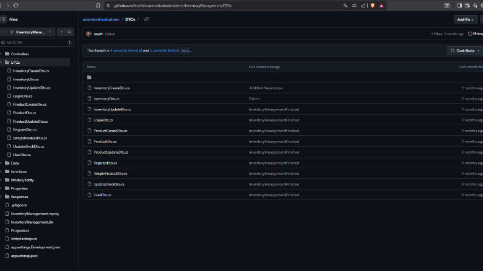The height and width of the screenshot is (271, 483).
Task: Select UpdateStockDto.cs in sidebar tree
Action: pos(29,146)
